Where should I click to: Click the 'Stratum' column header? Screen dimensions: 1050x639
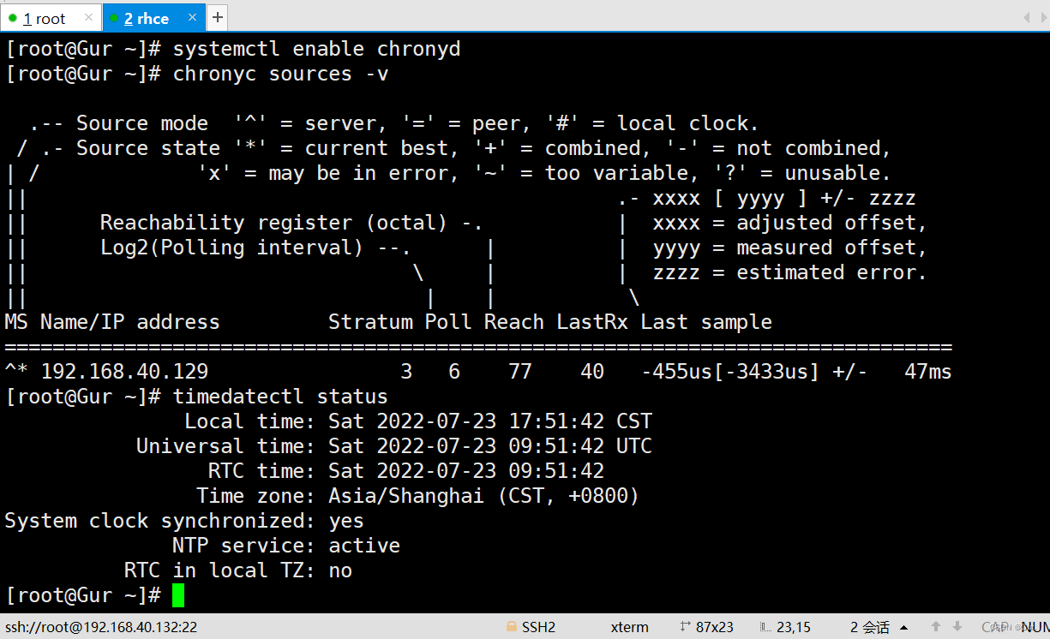(x=370, y=322)
